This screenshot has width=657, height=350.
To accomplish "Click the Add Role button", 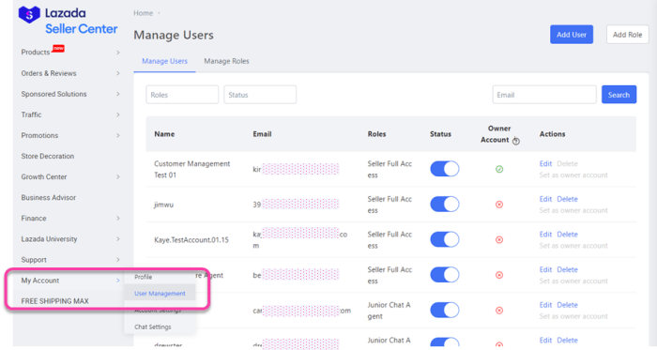I will point(627,35).
